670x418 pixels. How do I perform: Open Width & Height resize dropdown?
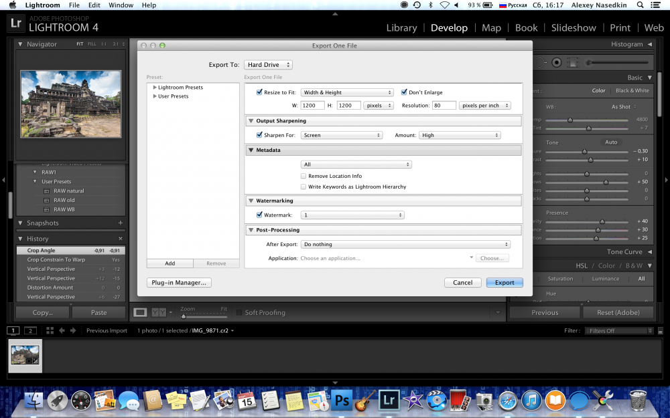[x=347, y=92]
